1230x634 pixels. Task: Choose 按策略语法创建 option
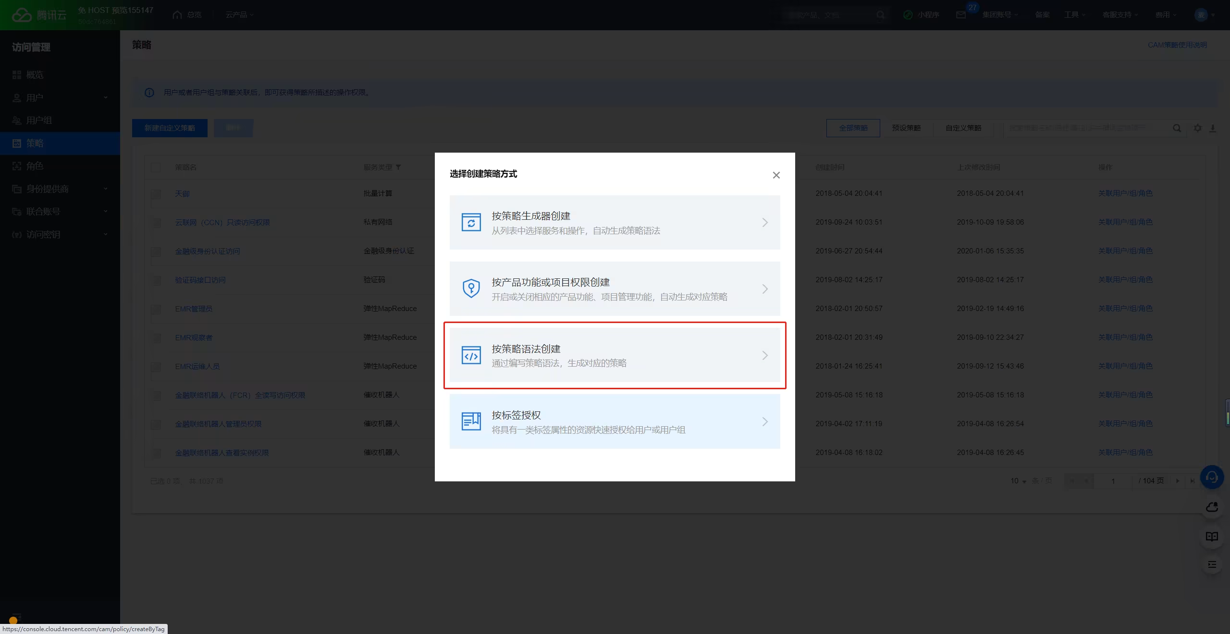point(615,355)
